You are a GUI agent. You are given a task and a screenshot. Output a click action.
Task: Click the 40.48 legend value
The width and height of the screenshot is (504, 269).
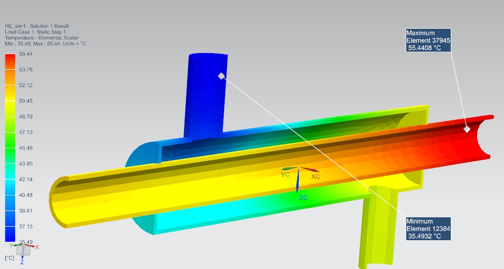tap(26, 195)
